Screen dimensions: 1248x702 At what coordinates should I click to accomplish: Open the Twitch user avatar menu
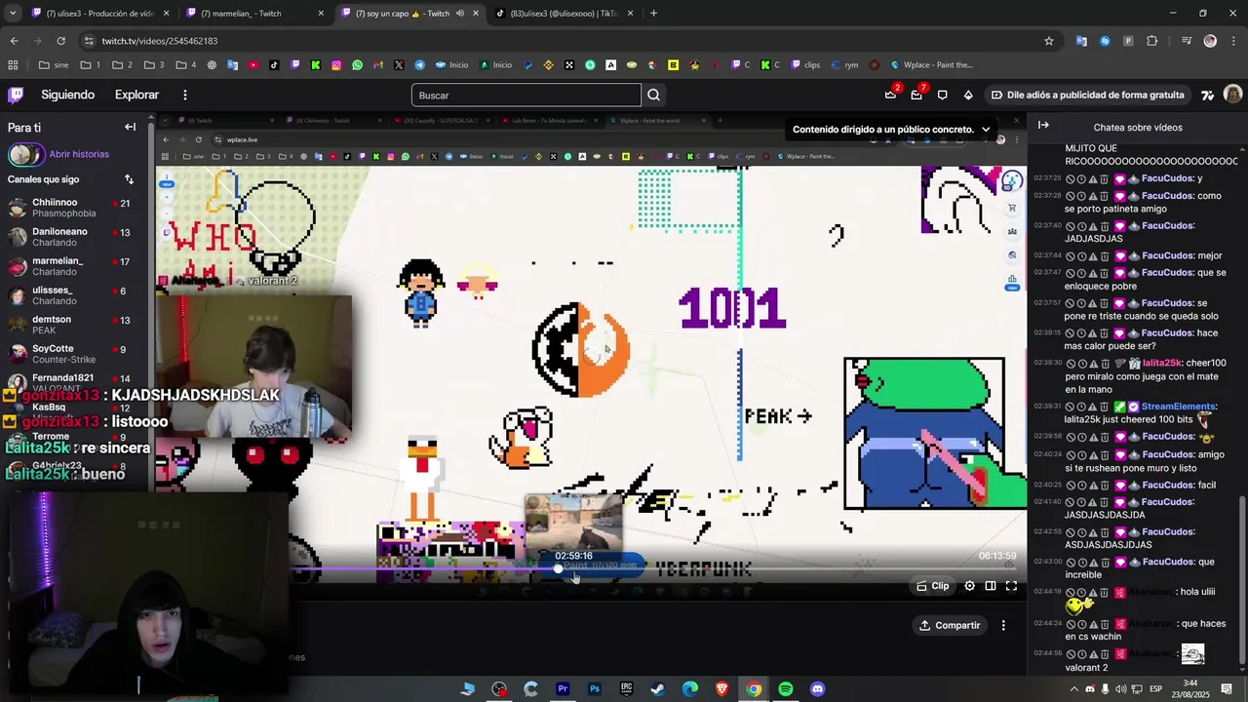pyautogui.click(x=1232, y=95)
